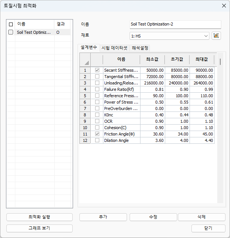Screen dimensions: 230x238
Task: Click the Friction Angle(Φ) name cell
Action: point(122,134)
